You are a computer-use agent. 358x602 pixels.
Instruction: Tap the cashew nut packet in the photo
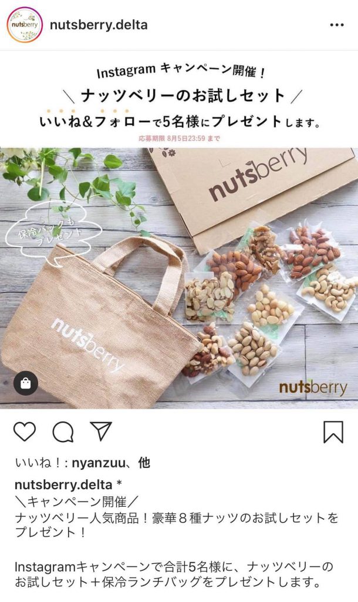pos(329,288)
